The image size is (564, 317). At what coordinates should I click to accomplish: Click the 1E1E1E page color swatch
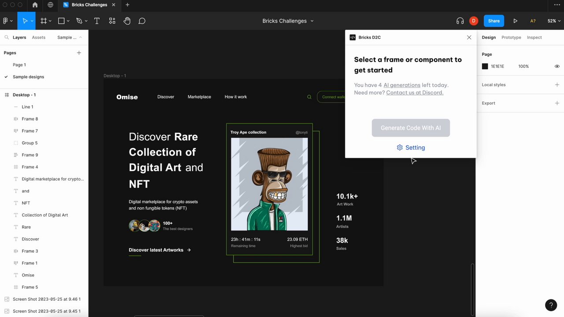tap(485, 66)
